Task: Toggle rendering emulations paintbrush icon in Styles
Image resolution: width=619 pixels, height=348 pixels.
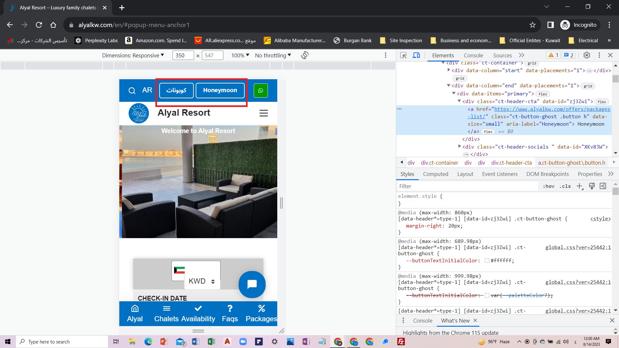Action: point(592,186)
